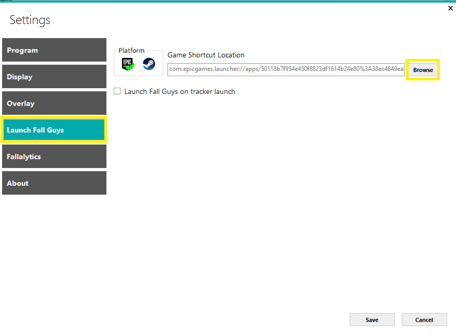Select the Launch Fall Guys tab
Image resolution: width=456 pixels, height=335 pixels.
tap(54, 130)
